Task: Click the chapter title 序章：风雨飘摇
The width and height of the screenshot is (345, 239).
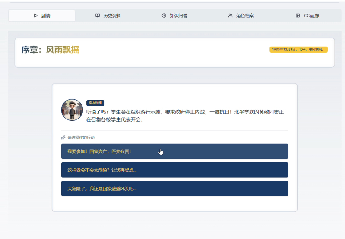Action: coord(50,50)
